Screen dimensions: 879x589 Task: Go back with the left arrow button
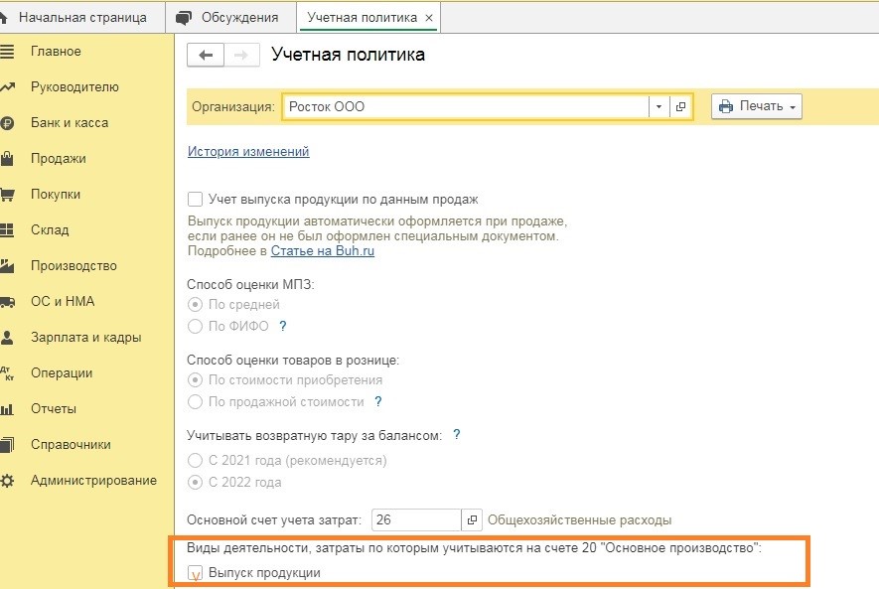click(206, 55)
